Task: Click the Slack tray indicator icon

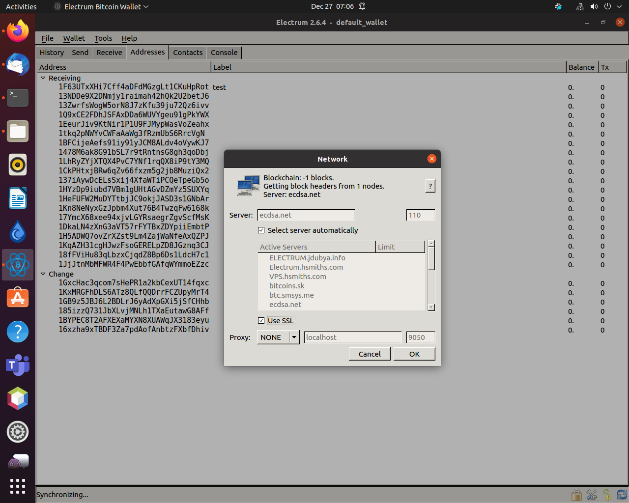Action: 558,6
